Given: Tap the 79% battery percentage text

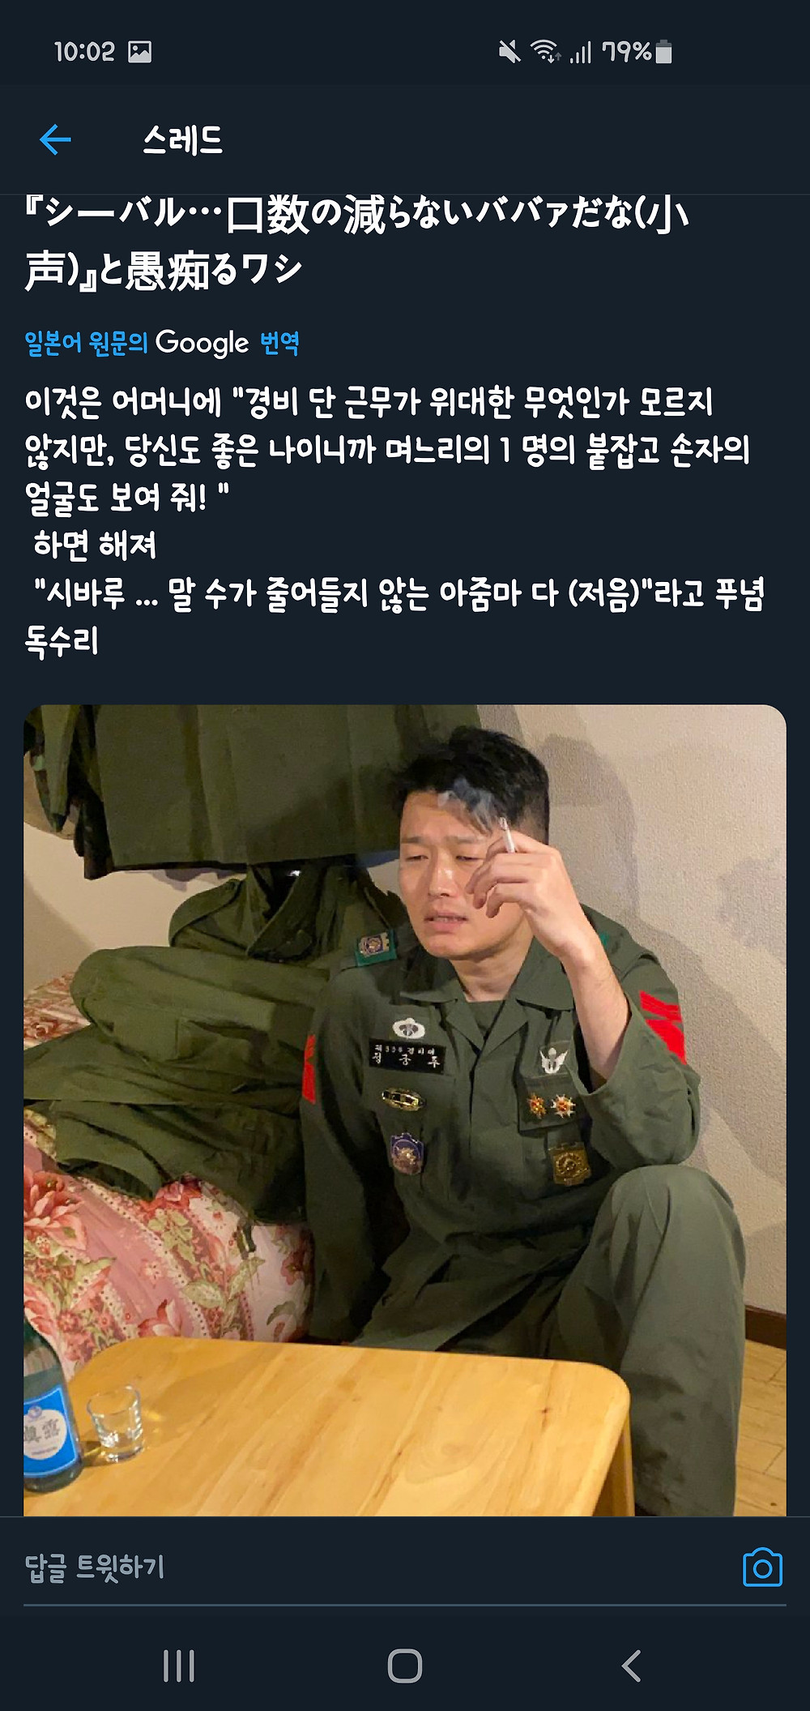Looking at the screenshot, I should [x=626, y=52].
